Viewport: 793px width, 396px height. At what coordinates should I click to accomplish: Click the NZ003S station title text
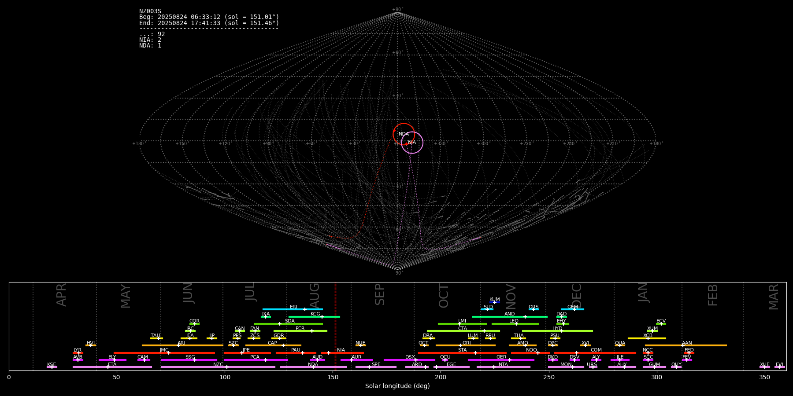point(150,11)
